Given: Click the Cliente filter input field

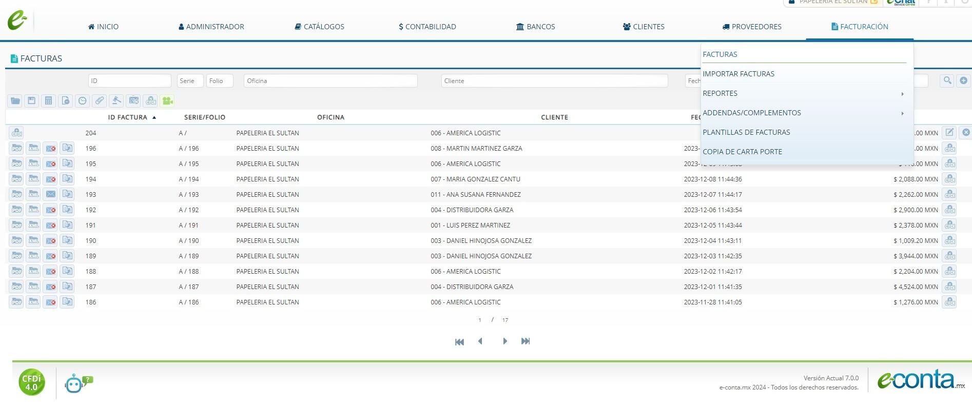Looking at the screenshot, I should pos(554,80).
